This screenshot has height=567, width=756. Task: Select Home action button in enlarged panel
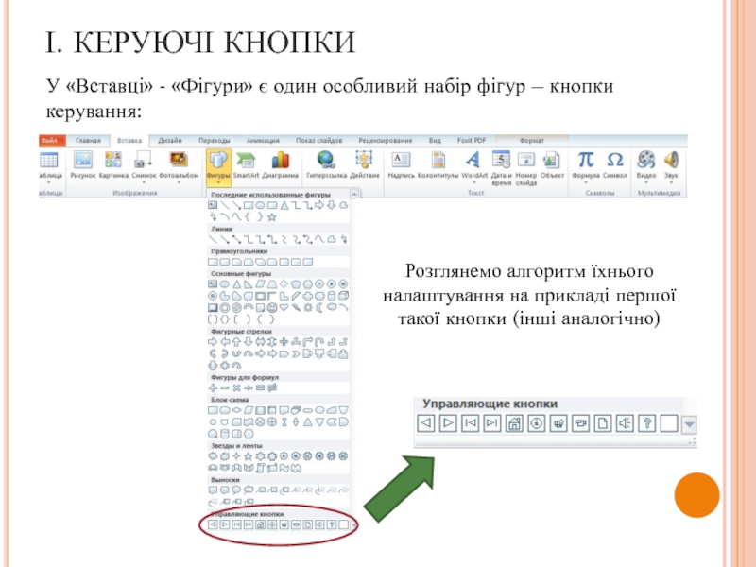514,423
